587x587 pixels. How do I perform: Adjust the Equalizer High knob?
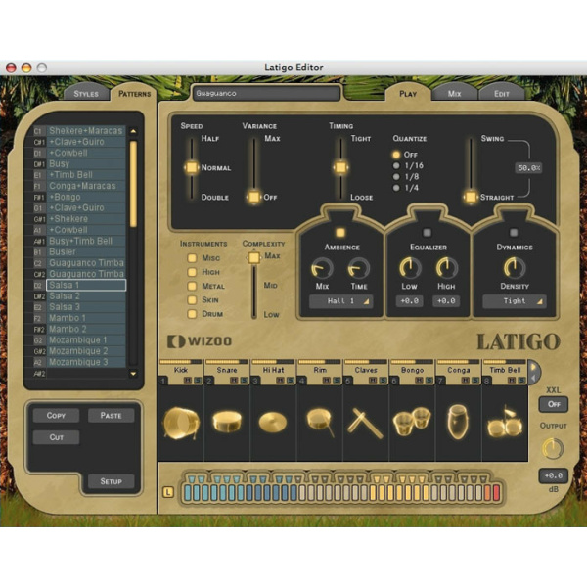(x=447, y=268)
